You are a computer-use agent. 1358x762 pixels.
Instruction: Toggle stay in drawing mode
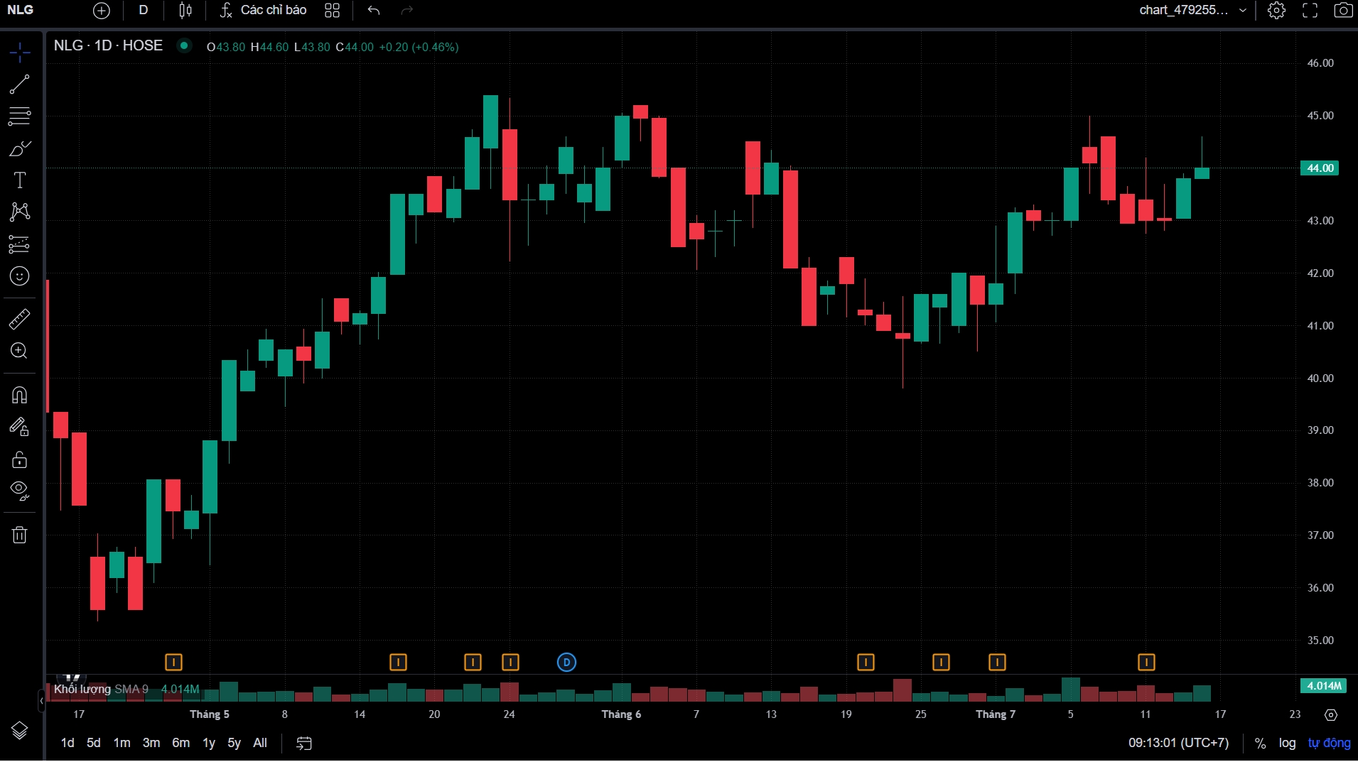tap(20, 427)
